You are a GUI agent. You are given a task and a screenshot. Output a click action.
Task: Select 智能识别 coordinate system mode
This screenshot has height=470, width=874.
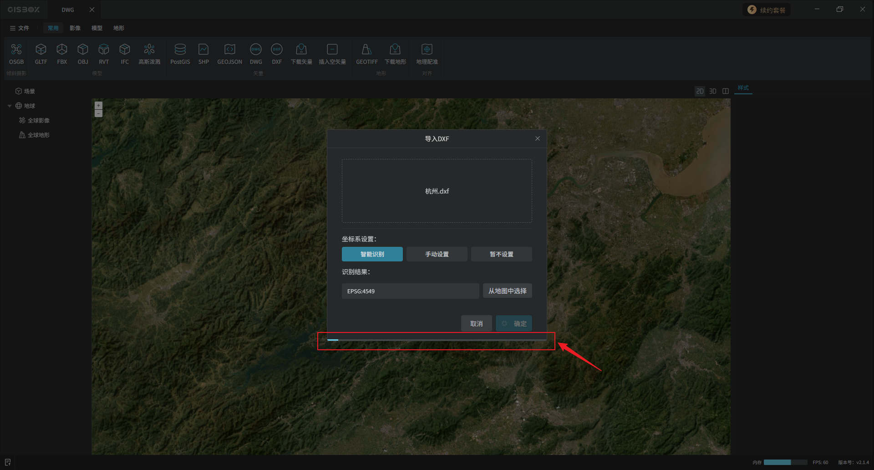click(372, 254)
